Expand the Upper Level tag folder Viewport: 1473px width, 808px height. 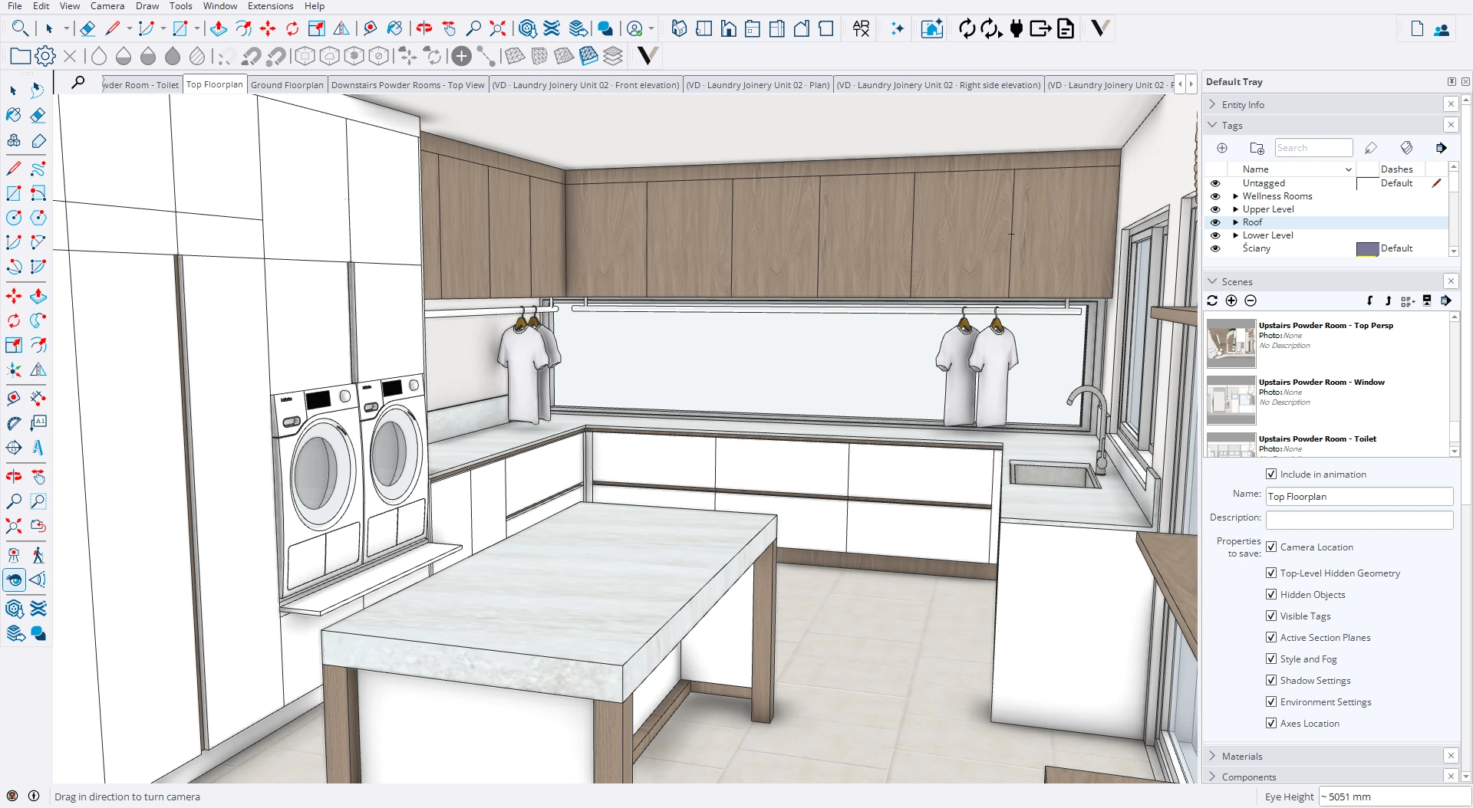click(1236, 209)
